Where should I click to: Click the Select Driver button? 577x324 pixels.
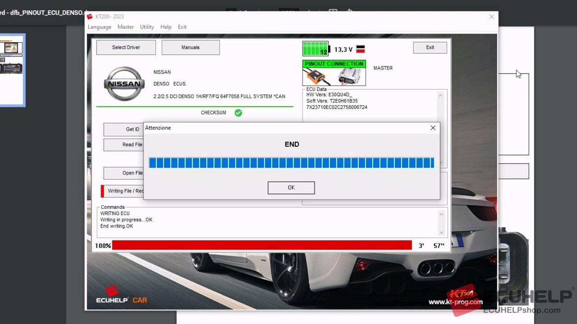[126, 47]
